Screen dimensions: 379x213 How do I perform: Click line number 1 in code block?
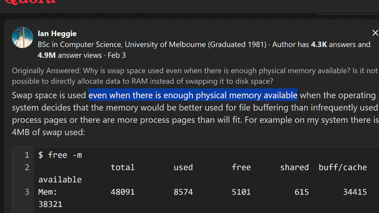tap(27, 155)
